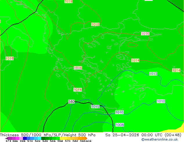Select legend value 498
184x142 pixels.
(23, 141)
